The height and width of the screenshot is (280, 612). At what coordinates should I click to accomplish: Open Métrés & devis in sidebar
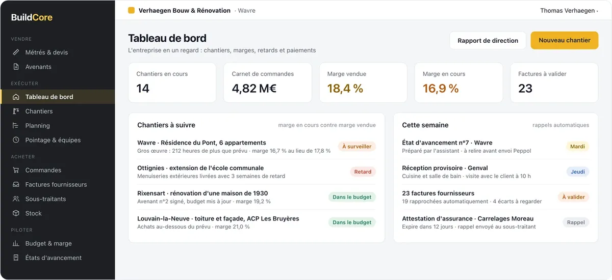coord(57,52)
